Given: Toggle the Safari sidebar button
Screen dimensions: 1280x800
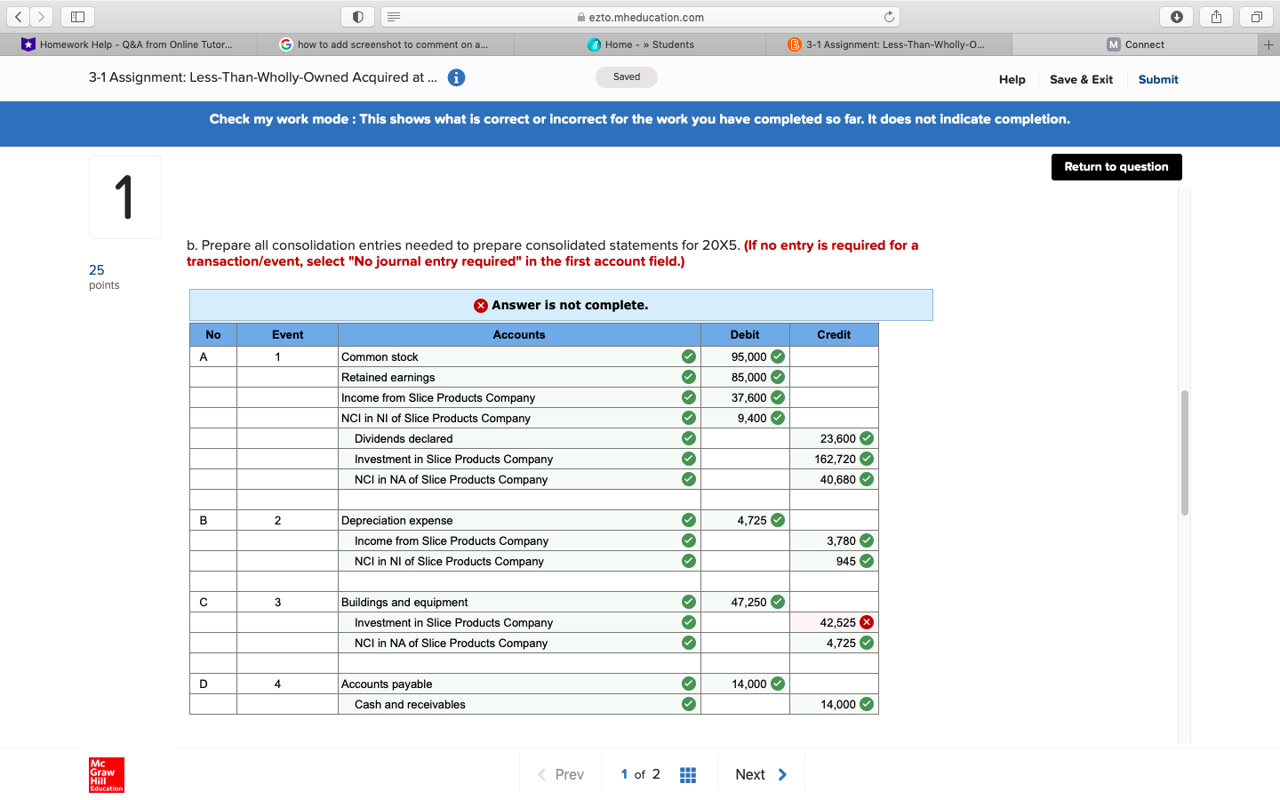Looking at the screenshot, I should tap(77, 17).
